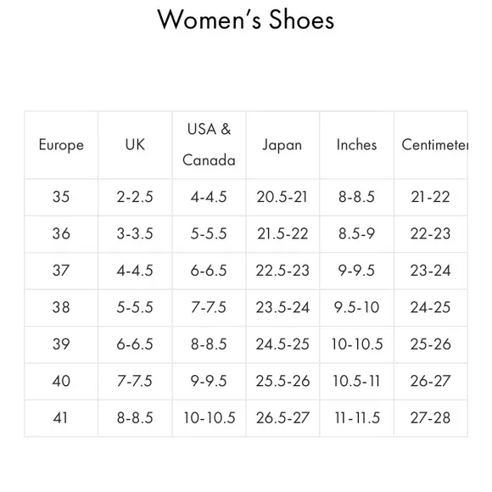Select Europe size 41 cell
This screenshot has height=492, width=492.
(61, 418)
